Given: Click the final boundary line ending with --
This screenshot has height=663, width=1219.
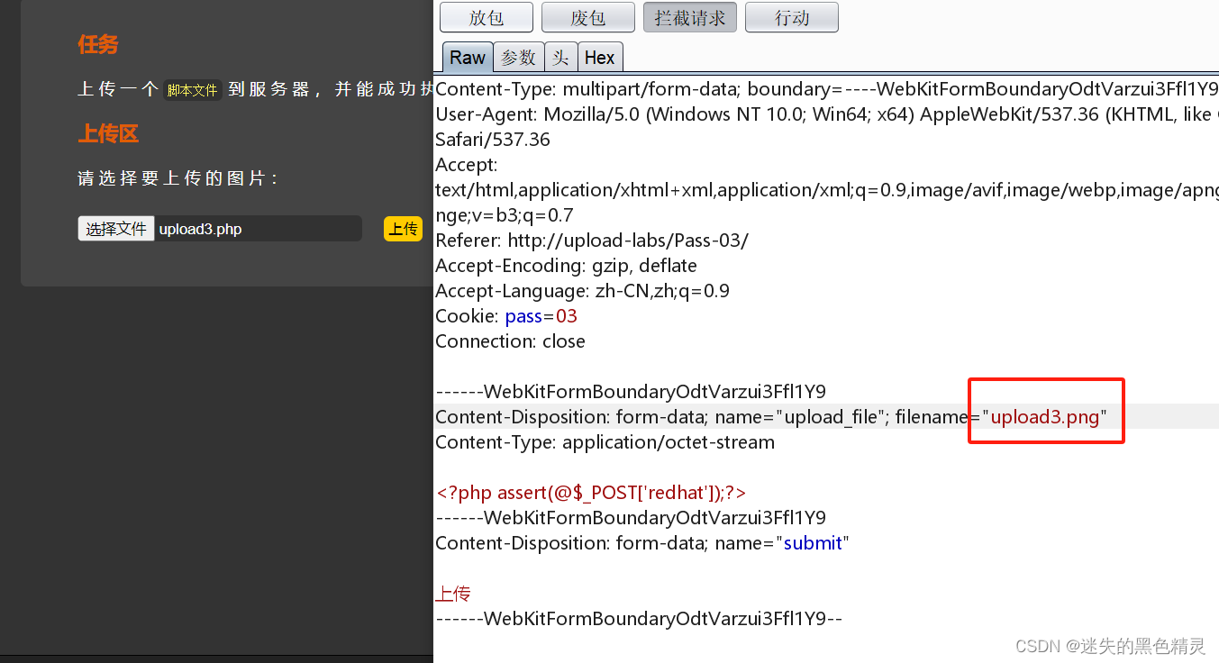Looking at the screenshot, I should (x=639, y=619).
